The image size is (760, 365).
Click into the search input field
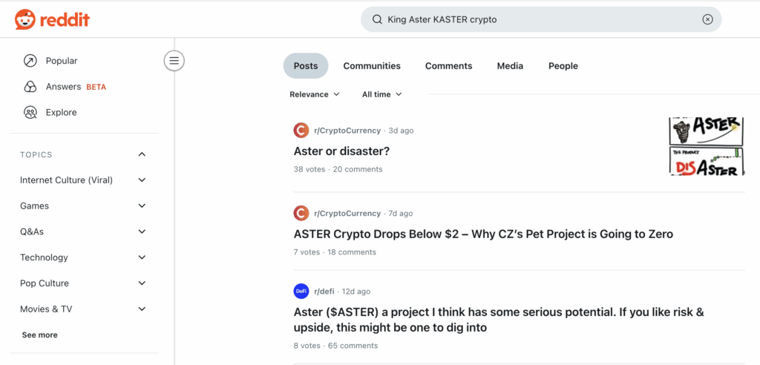click(x=534, y=19)
